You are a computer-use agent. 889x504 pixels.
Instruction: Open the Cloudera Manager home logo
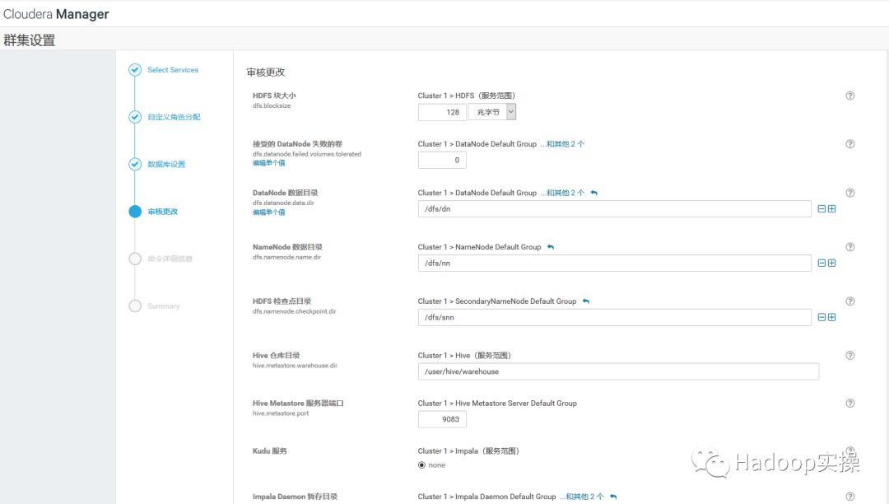click(56, 14)
